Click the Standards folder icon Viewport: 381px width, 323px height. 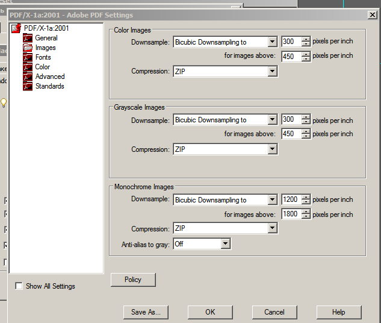(x=28, y=86)
